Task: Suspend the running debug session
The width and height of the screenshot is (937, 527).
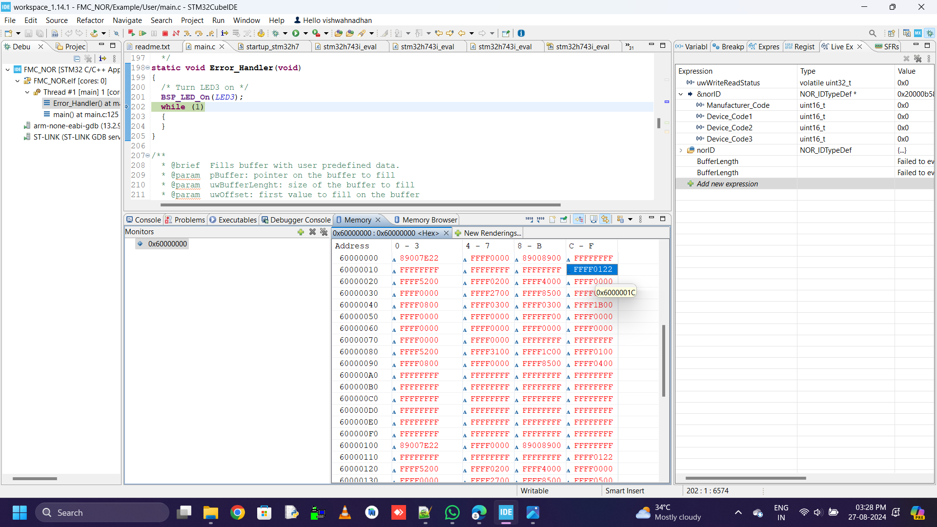Action: click(x=154, y=33)
